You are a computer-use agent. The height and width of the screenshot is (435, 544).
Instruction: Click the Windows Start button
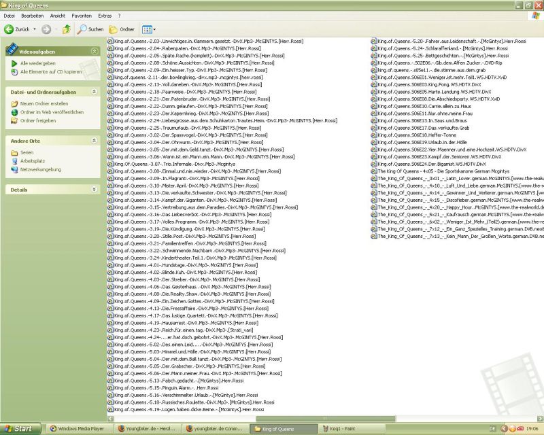20,429
